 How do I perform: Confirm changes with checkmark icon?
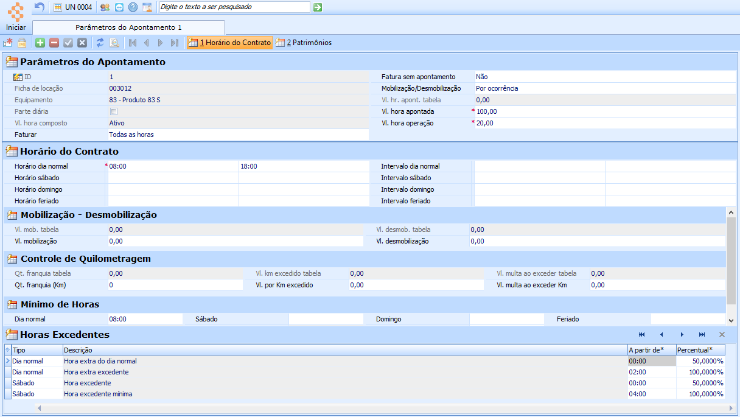click(68, 43)
